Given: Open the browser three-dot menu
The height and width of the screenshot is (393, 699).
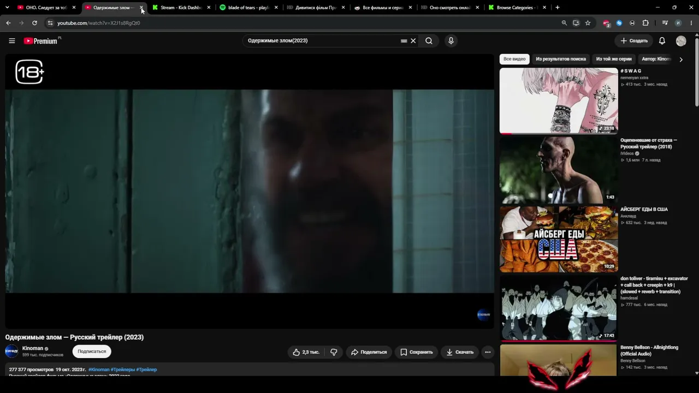Looking at the screenshot, I should point(690,23).
